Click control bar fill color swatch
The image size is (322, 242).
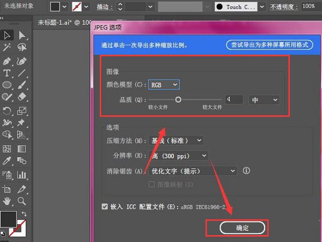point(55,7)
